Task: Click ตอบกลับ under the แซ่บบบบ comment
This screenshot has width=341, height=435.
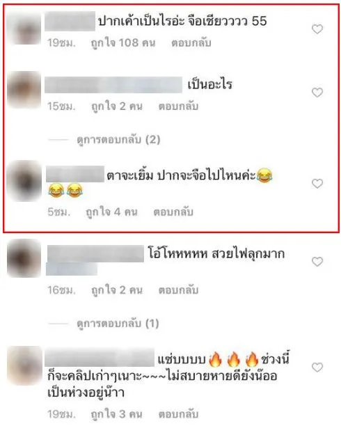Action: click(178, 415)
